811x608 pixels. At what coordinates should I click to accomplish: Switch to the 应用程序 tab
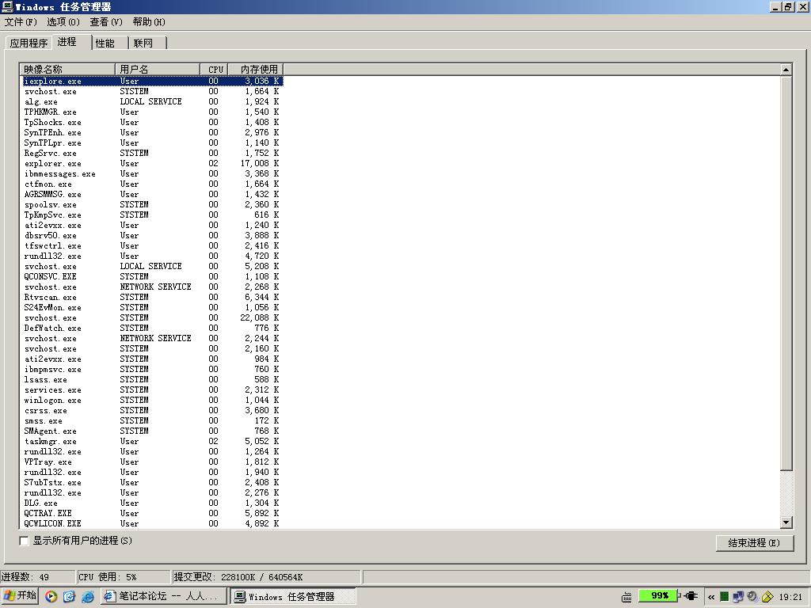(x=29, y=43)
